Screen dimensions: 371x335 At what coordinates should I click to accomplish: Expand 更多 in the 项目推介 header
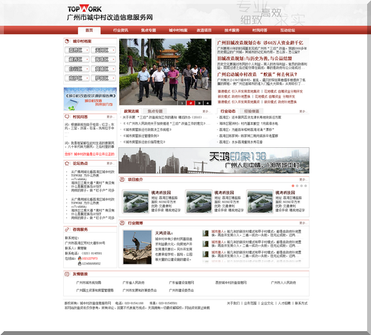(303, 180)
